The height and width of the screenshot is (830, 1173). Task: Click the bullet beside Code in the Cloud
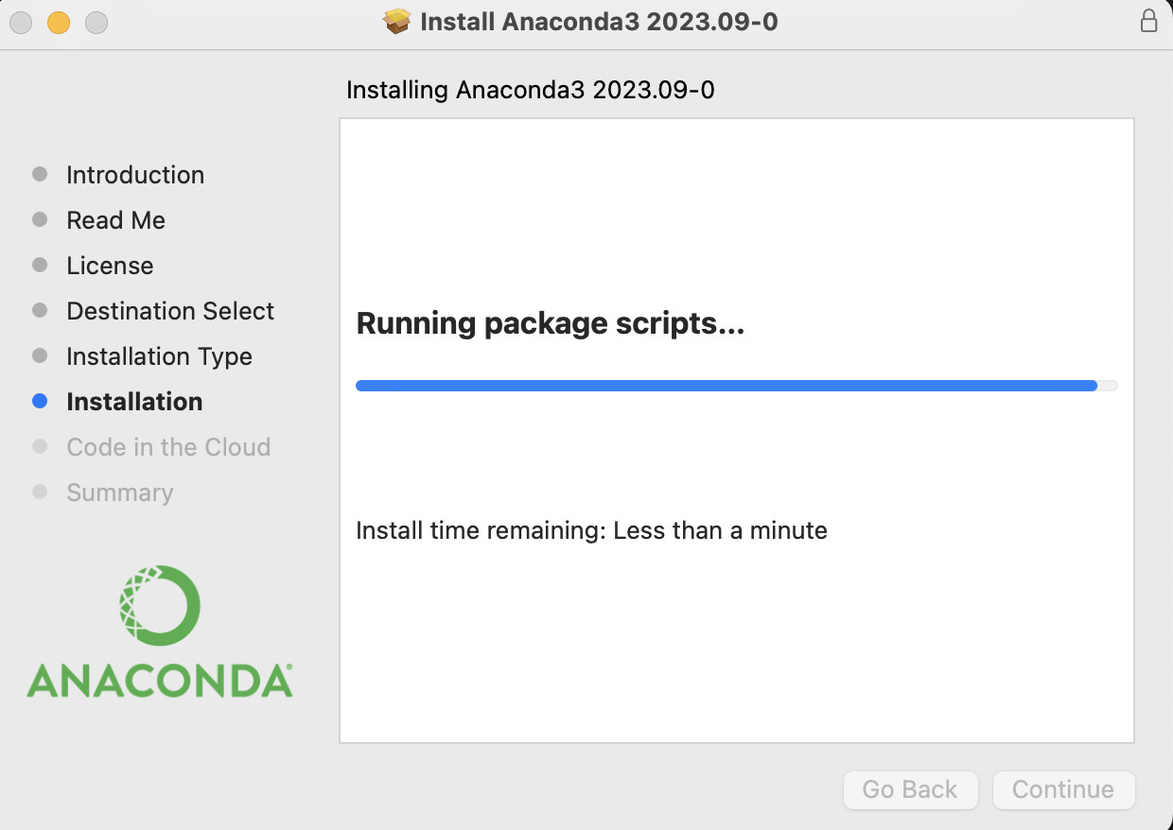click(40, 446)
